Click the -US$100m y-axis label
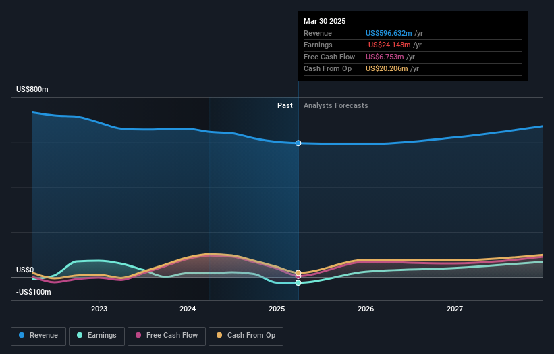 pos(34,292)
